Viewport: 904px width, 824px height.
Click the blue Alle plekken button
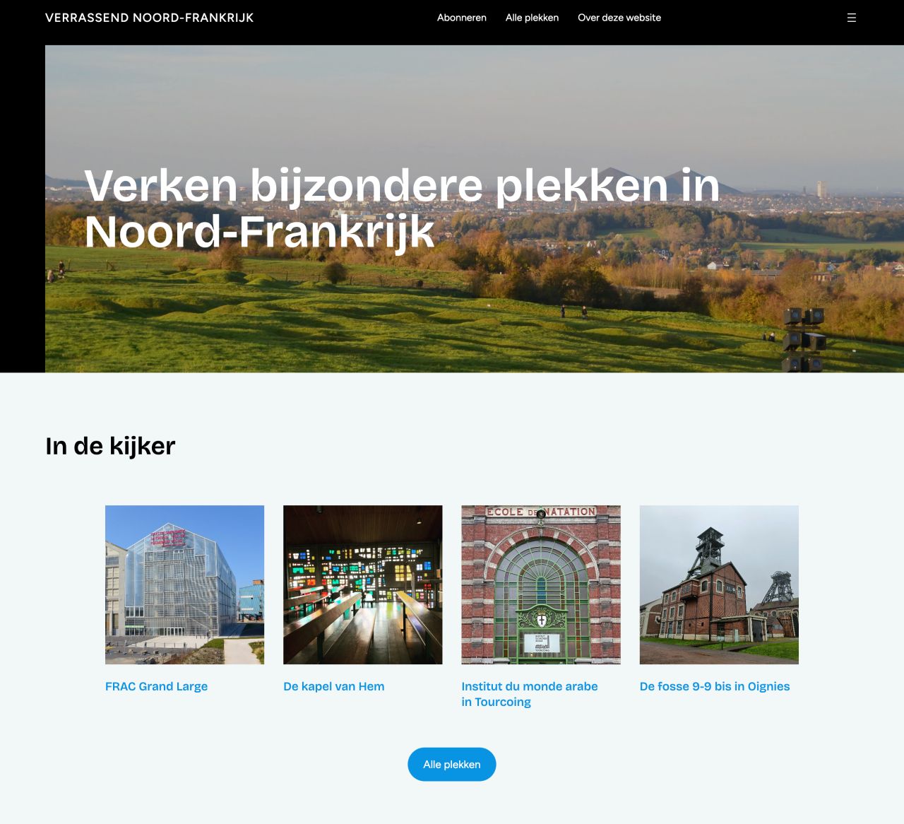tap(451, 764)
